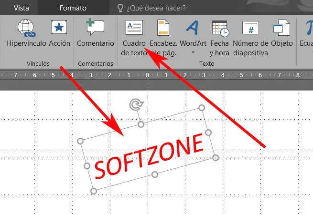Insert a new Comentario
The height and width of the screenshot is (215, 313).
click(95, 33)
